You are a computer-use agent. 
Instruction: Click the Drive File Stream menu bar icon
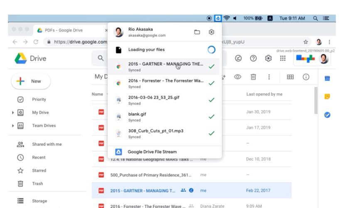click(218, 18)
